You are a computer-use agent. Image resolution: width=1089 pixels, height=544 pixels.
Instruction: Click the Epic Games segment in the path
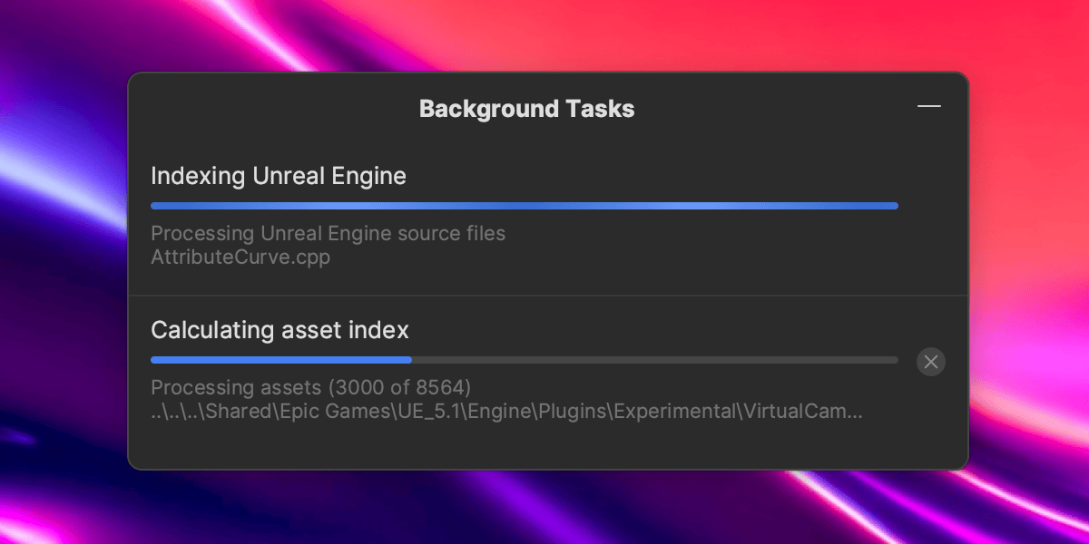click(348, 412)
